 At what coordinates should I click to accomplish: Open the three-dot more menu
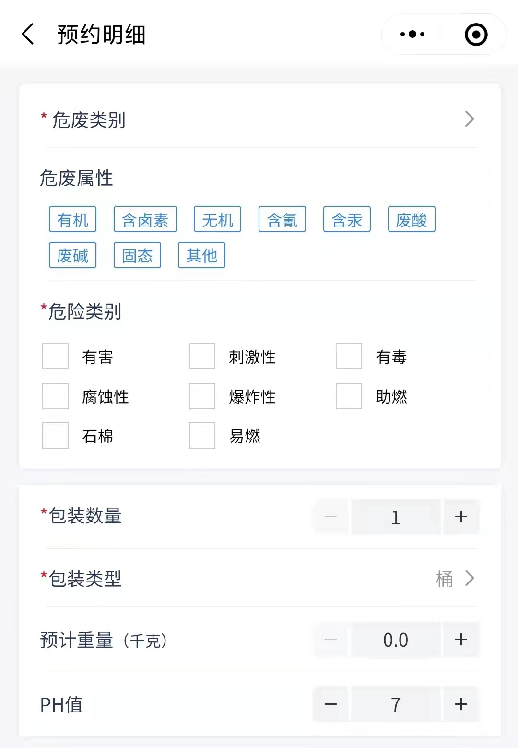click(x=412, y=34)
